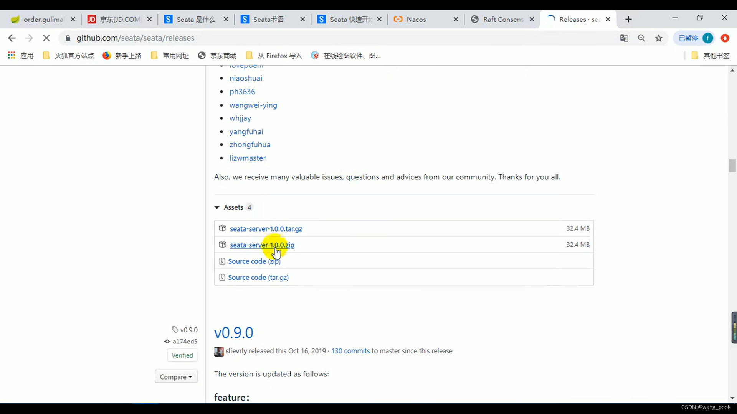Click the red update extension icon

725,38
